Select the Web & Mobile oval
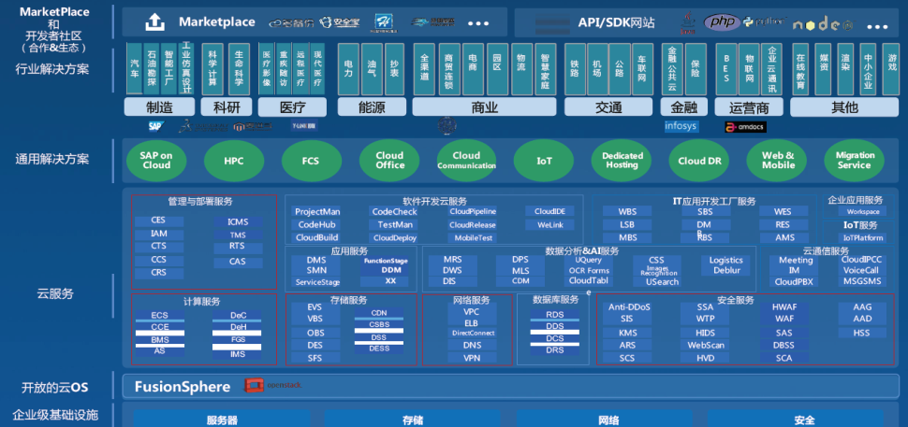 (777, 160)
